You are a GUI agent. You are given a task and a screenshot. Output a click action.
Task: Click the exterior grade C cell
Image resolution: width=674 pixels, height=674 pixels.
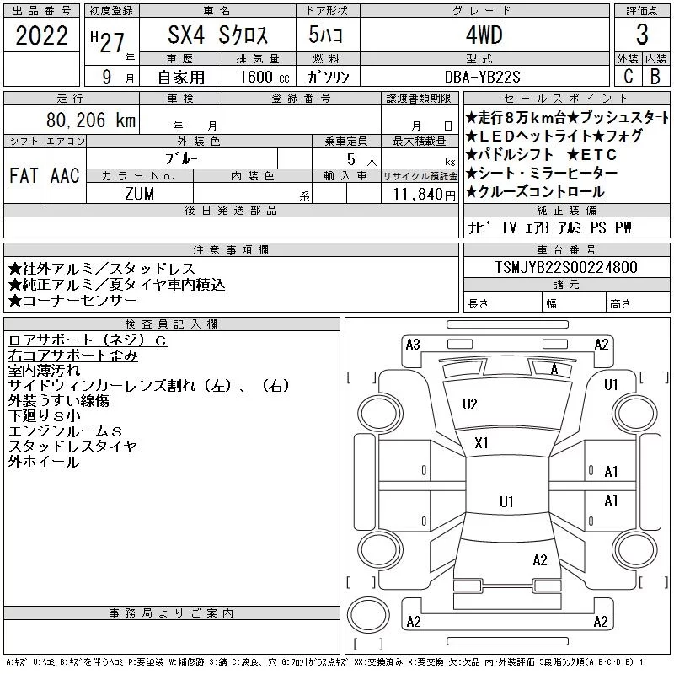[628, 76]
